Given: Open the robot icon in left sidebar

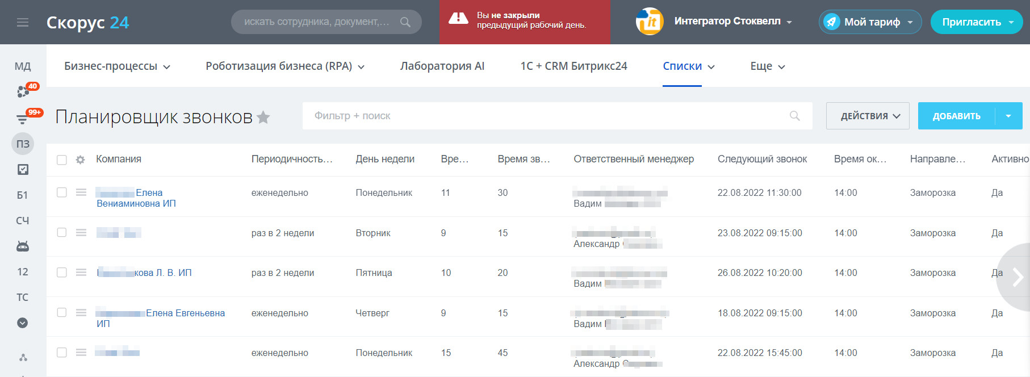Looking at the screenshot, I should click(x=23, y=246).
